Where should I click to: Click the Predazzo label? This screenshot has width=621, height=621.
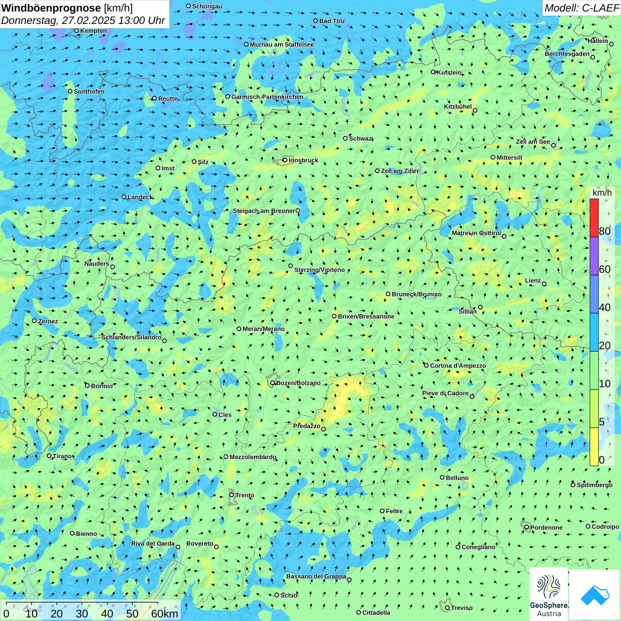307,426
